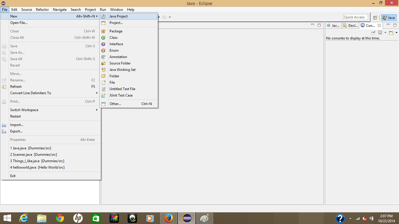Open Google Chrome from the taskbar
The width and height of the screenshot is (399, 224).
click(60, 218)
